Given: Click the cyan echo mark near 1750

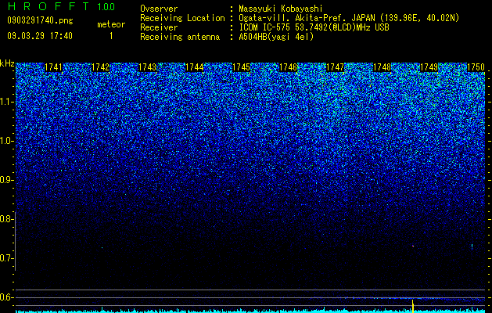Looking at the screenshot, I should [472, 246].
